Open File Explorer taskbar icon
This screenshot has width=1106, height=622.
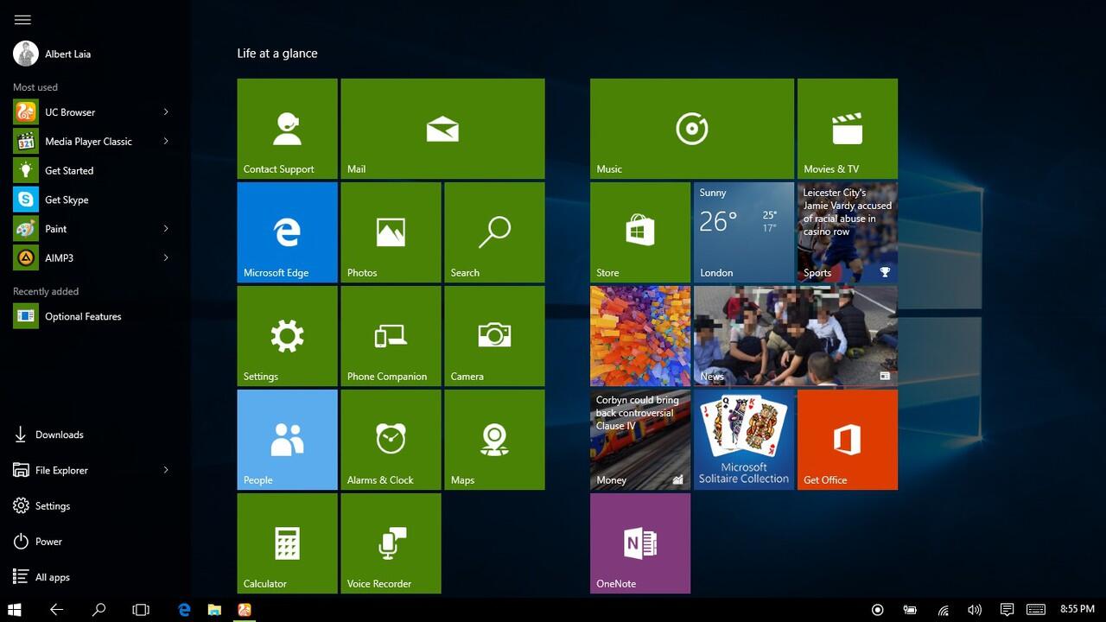click(x=214, y=609)
